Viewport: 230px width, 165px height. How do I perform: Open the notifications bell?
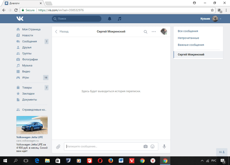point(110,19)
